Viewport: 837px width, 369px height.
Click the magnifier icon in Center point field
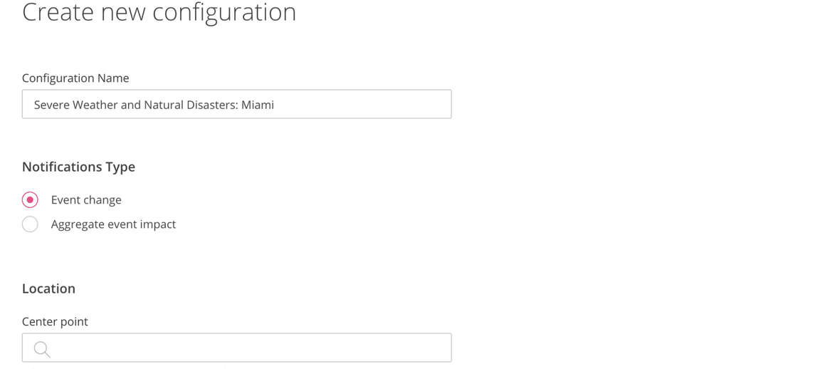42,349
